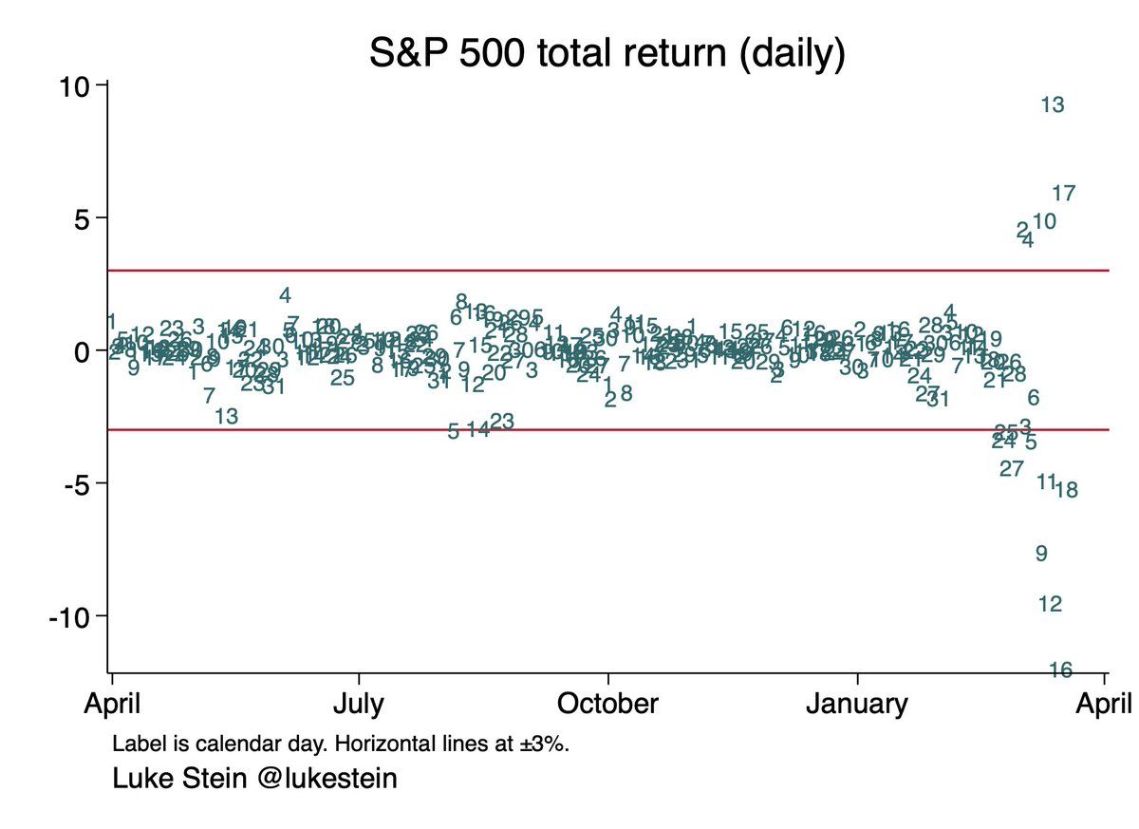Image resolution: width=1139 pixels, height=829 pixels.
Task: Select the data point 18 near -5%
Action: pos(1066,490)
